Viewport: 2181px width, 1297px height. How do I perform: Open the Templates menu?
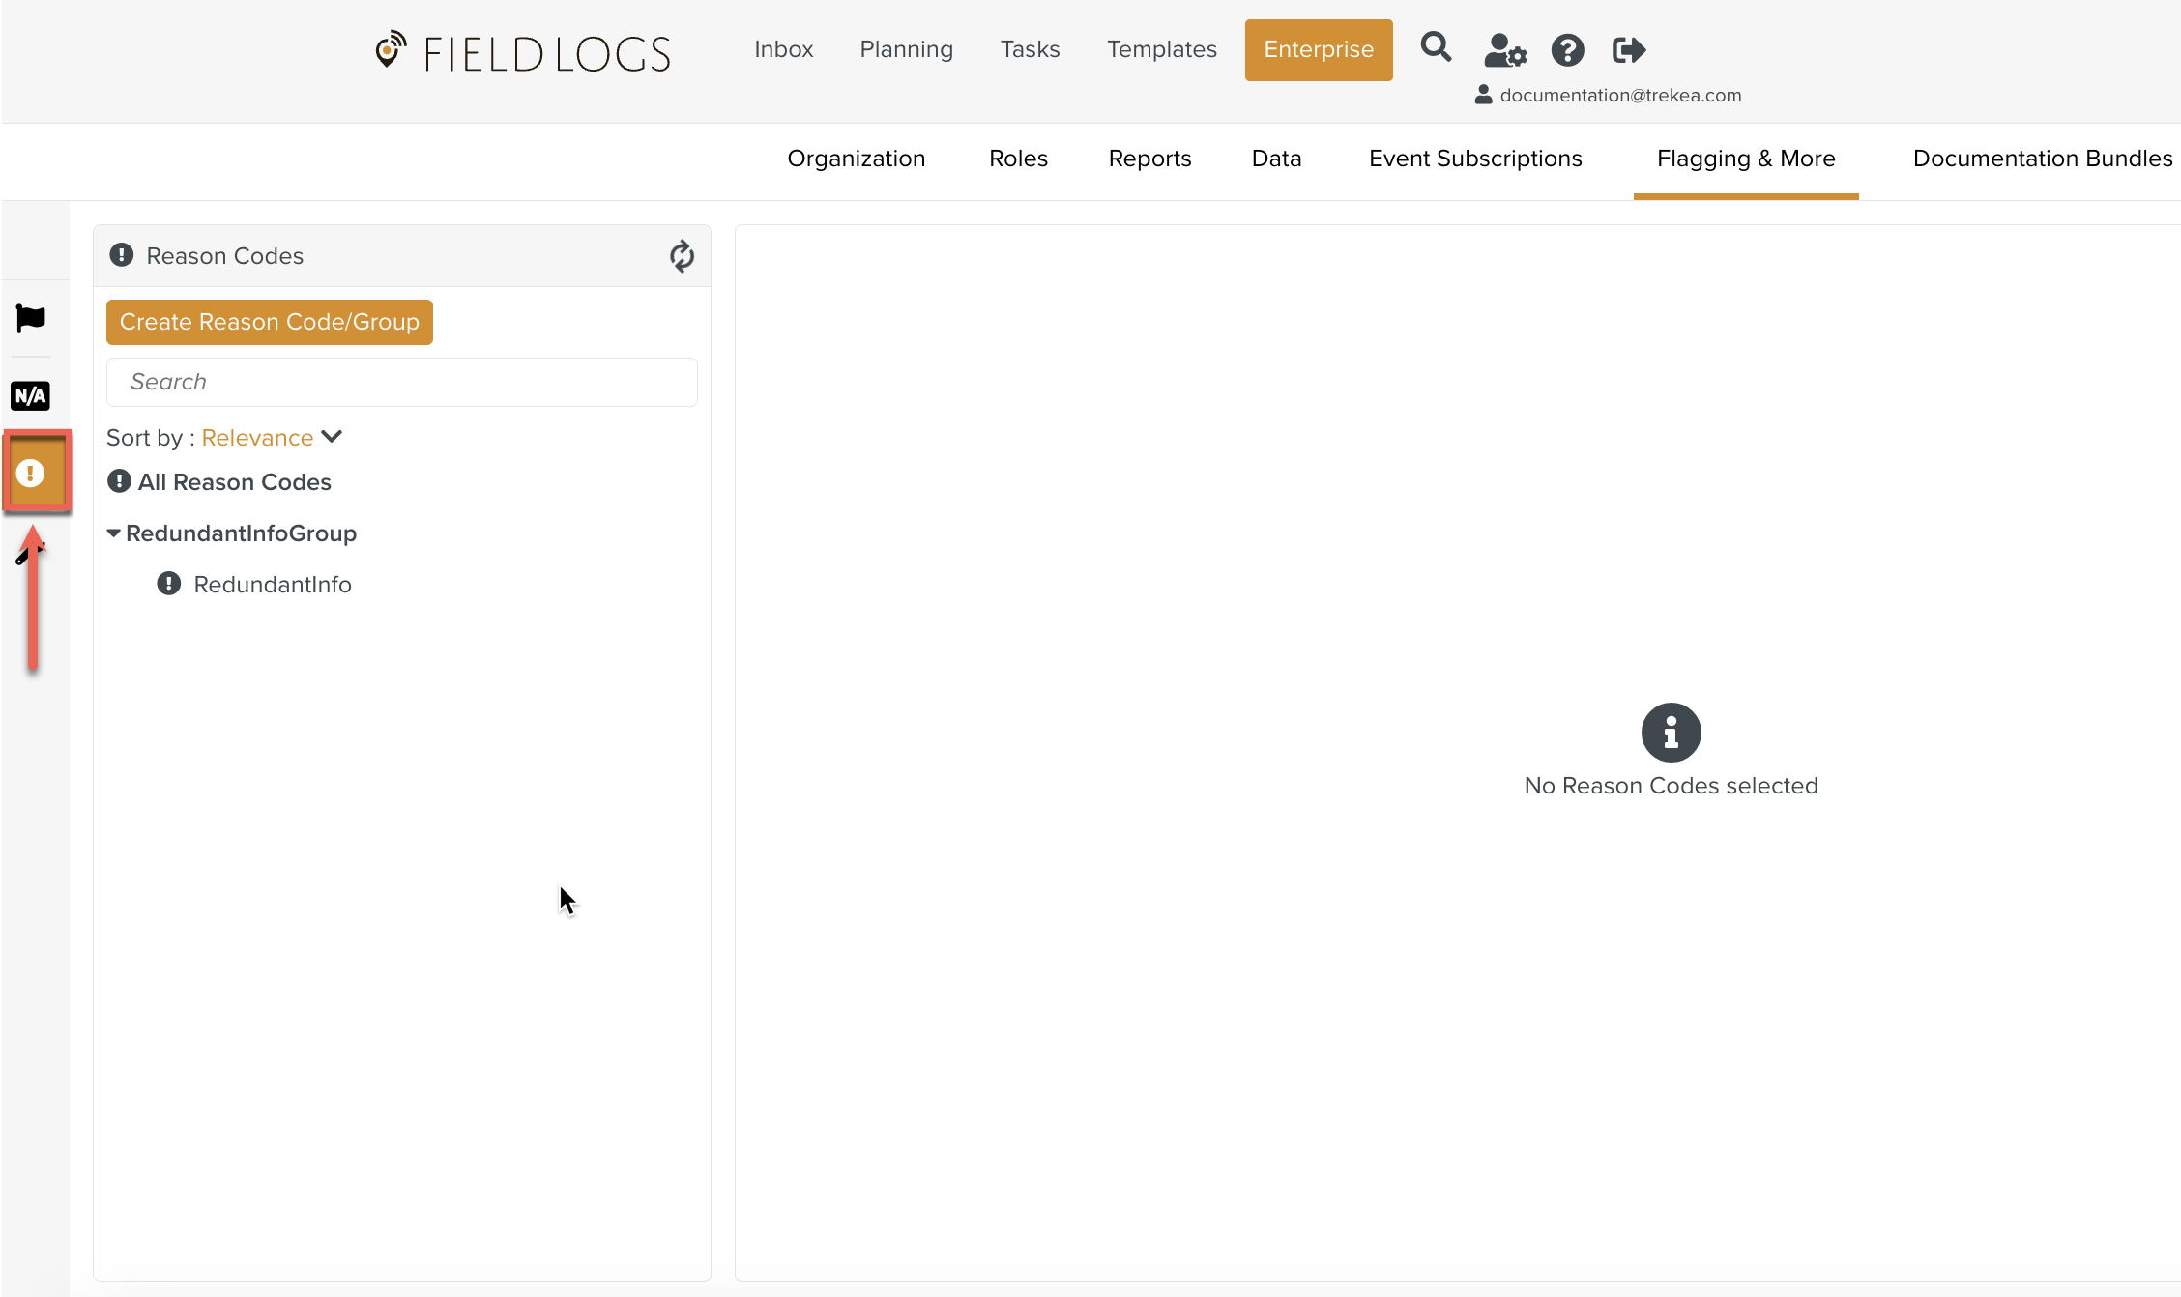[x=1161, y=49]
